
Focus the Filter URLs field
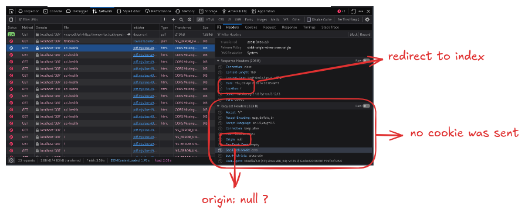[x=89, y=20]
